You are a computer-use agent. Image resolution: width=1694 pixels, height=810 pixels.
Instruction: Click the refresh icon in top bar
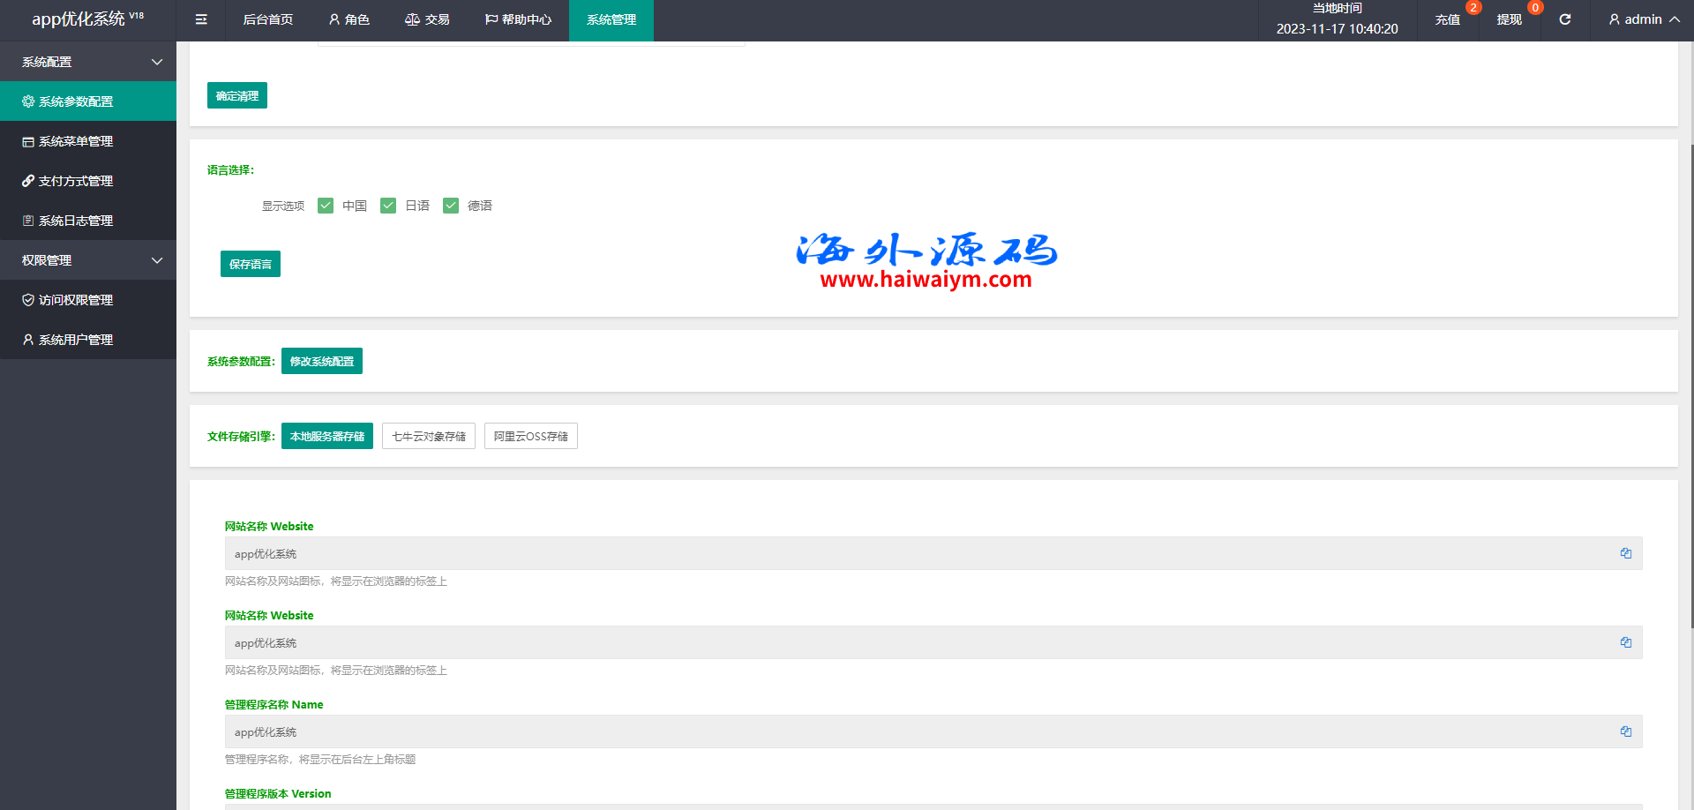tap(1564, 19)
